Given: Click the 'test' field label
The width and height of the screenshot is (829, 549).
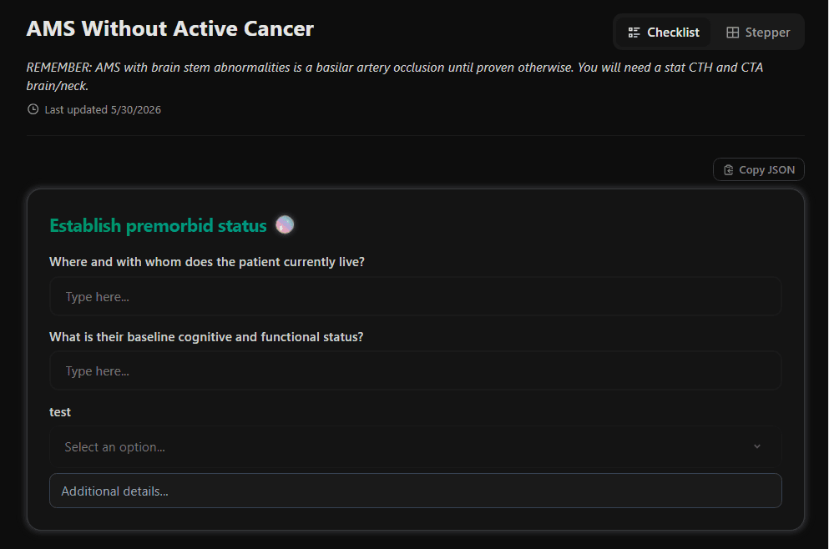Looking at the screenshot, I should (60, 412).
